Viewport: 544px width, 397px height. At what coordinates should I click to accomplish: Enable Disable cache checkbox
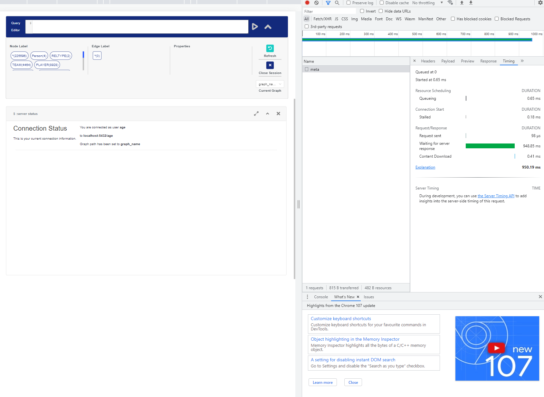382,3
